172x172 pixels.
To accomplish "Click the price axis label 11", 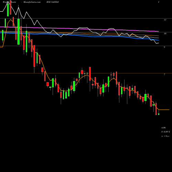I will pyautogui.click(x=165, y=20).
